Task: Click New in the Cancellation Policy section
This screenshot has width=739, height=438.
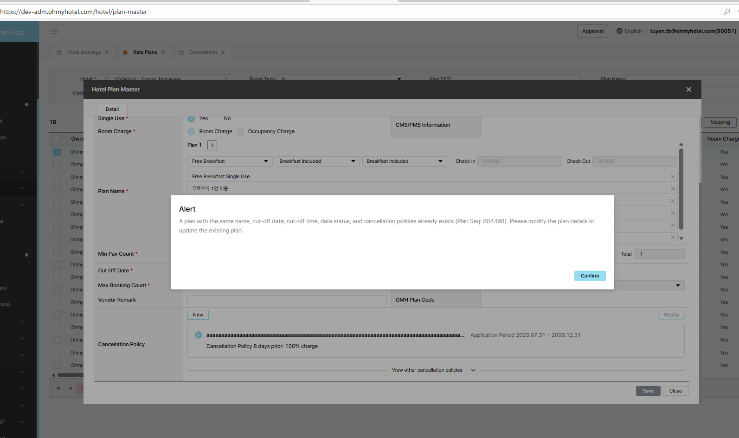Action: click(x=198, y=315)
